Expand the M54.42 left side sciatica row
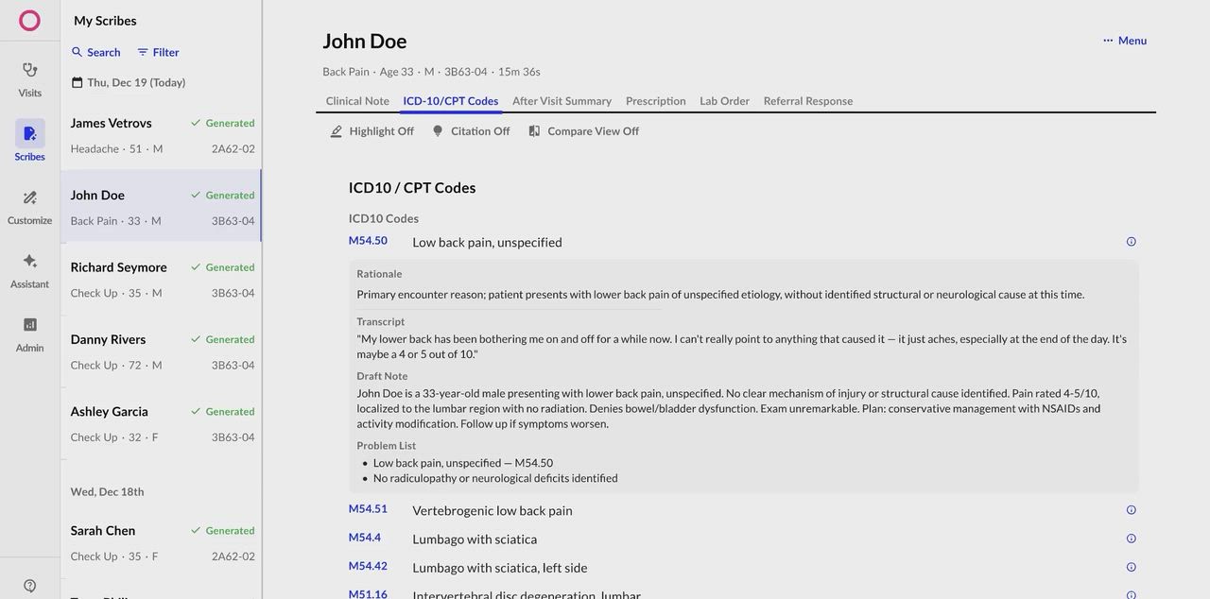Viewport: 1210px width, 599px height. [743, 568]
